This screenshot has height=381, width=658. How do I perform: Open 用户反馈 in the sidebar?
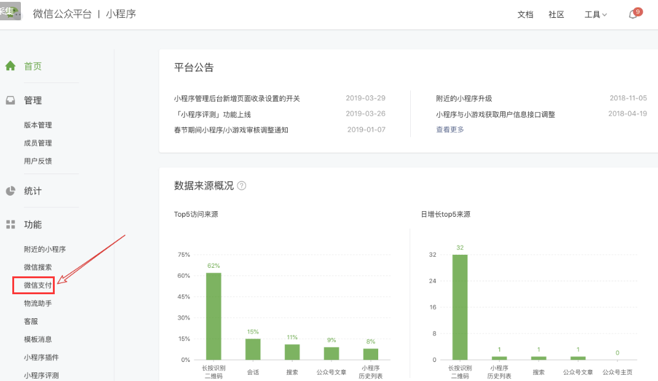coord(38,161)
